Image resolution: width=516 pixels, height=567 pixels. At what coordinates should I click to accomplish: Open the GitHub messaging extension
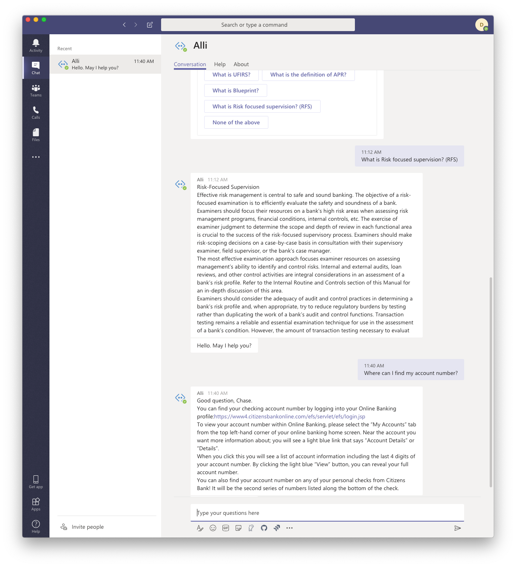pyautogui.click(x=264, y=528)
